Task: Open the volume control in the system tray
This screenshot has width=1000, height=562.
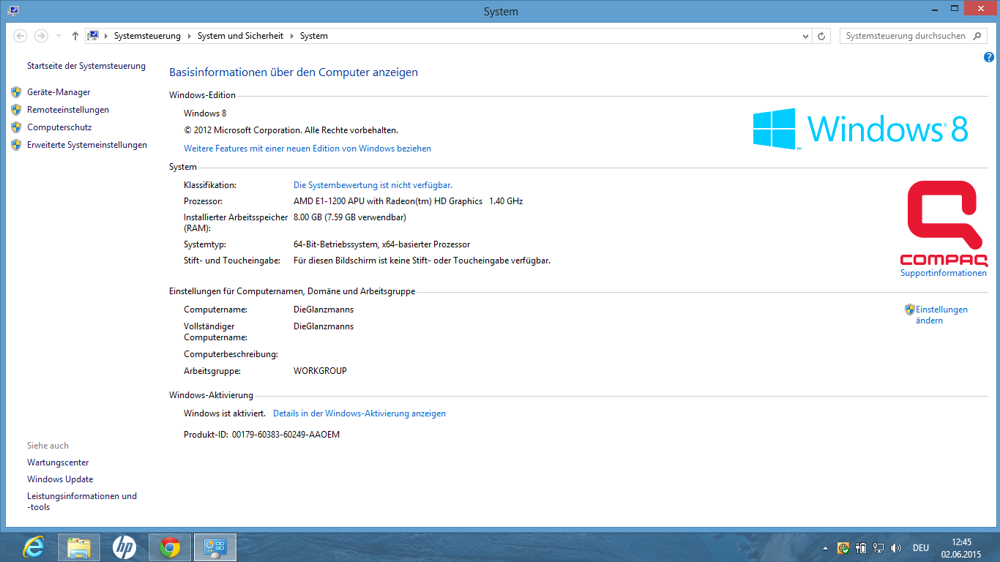Action: click(896, 548)
